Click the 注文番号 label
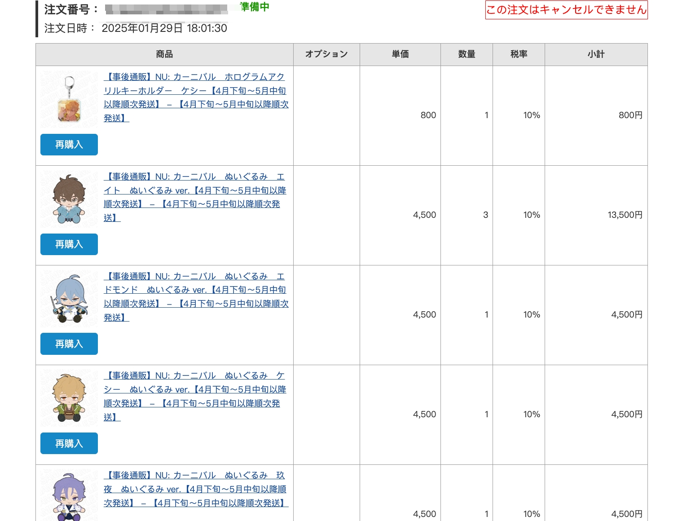Screen dimensions: 678x521 (71, 9)
